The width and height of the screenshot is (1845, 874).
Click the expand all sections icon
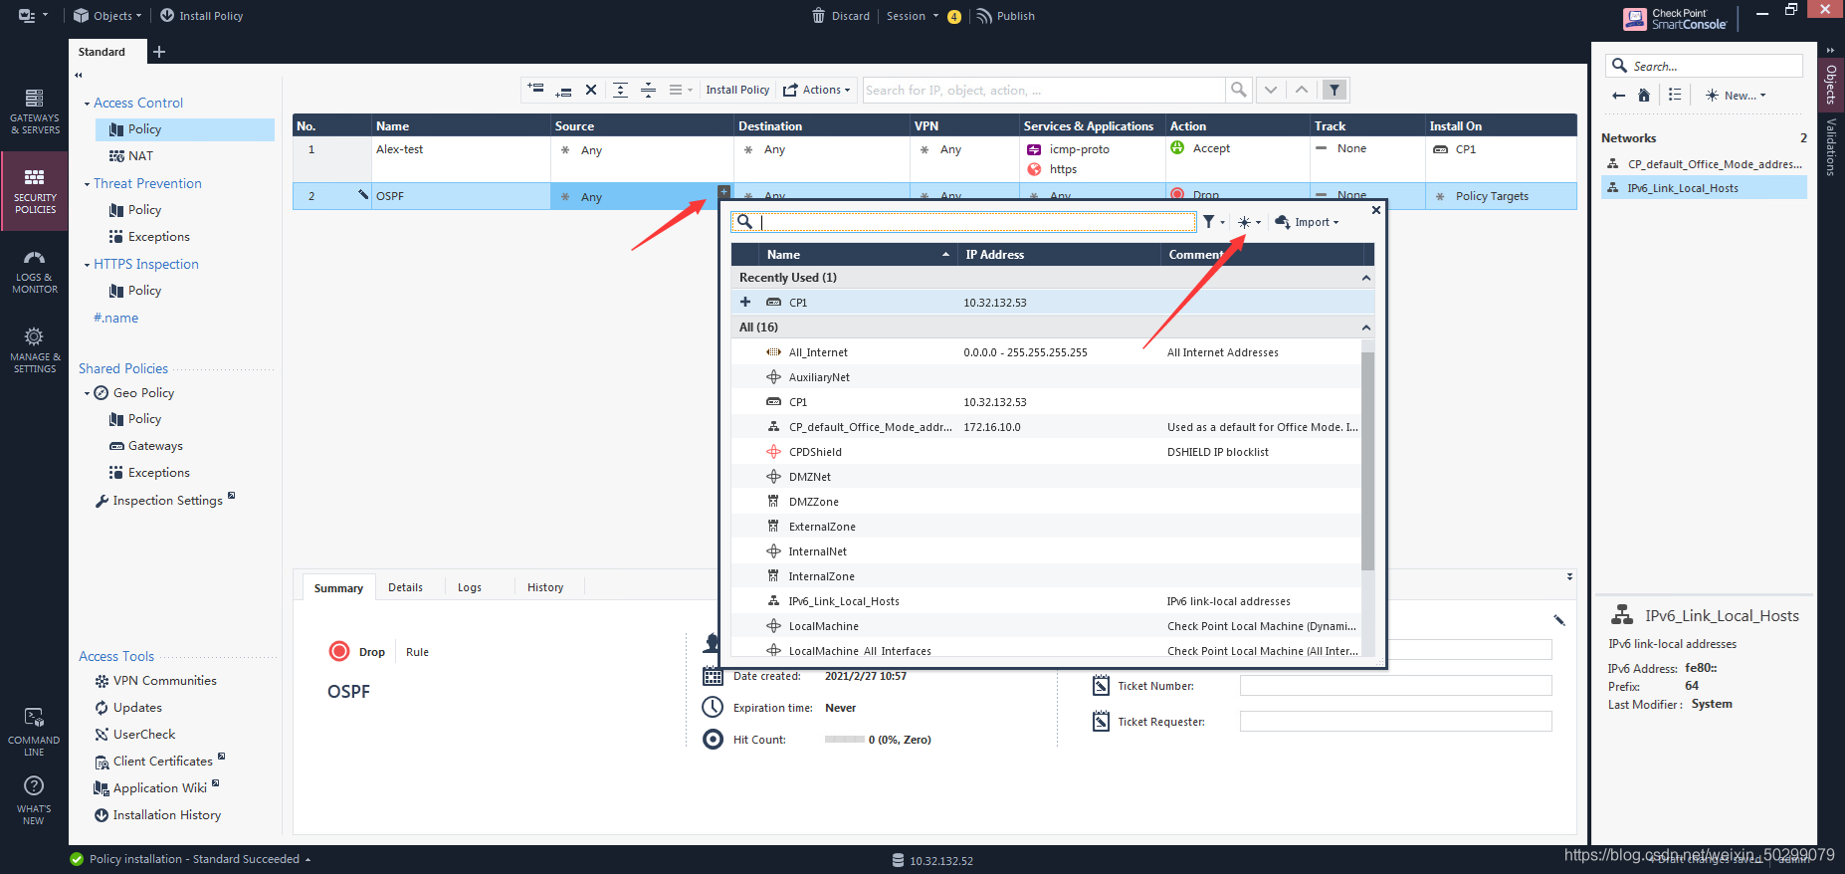click(x=620, y=90)
